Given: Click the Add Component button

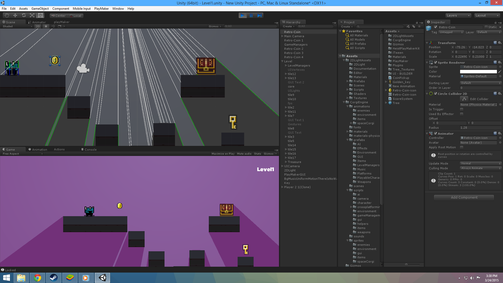Looking at the screenshot, I should tap(464, 197).
